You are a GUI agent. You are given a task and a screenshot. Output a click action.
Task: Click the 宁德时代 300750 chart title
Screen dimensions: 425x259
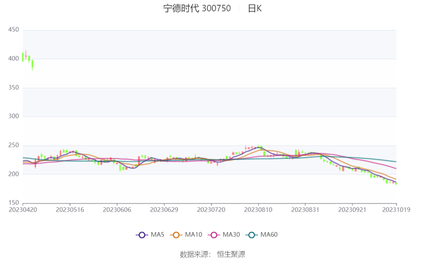[x=197, y=9]
